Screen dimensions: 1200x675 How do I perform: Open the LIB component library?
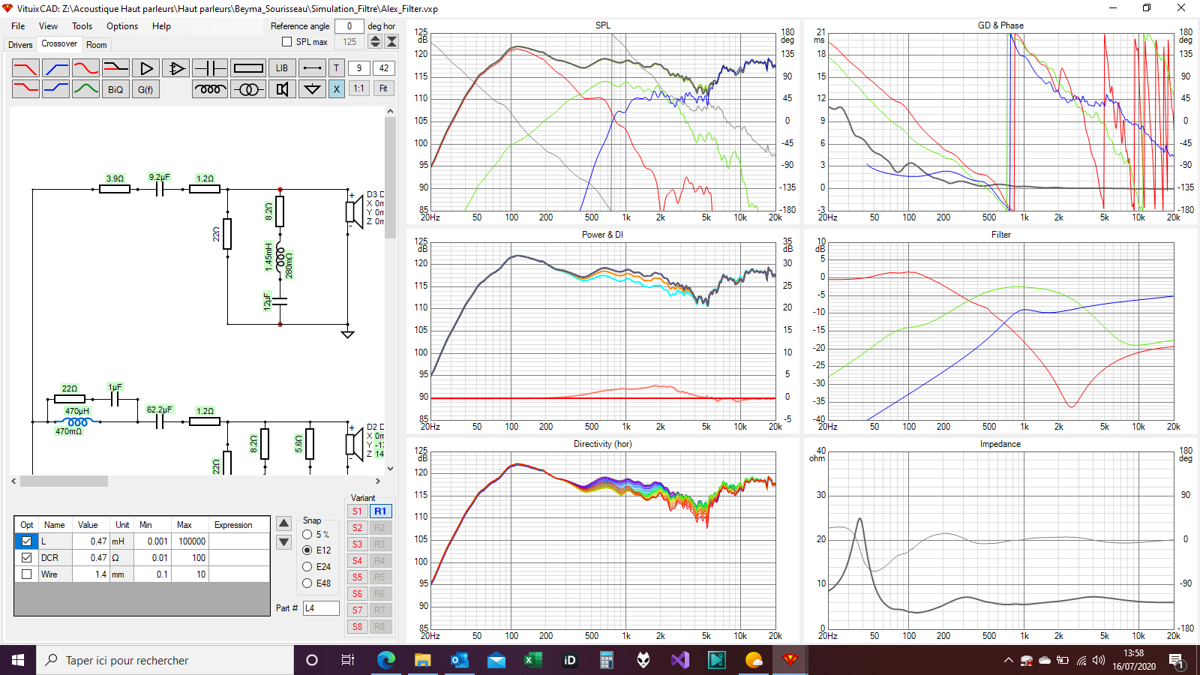282,68
